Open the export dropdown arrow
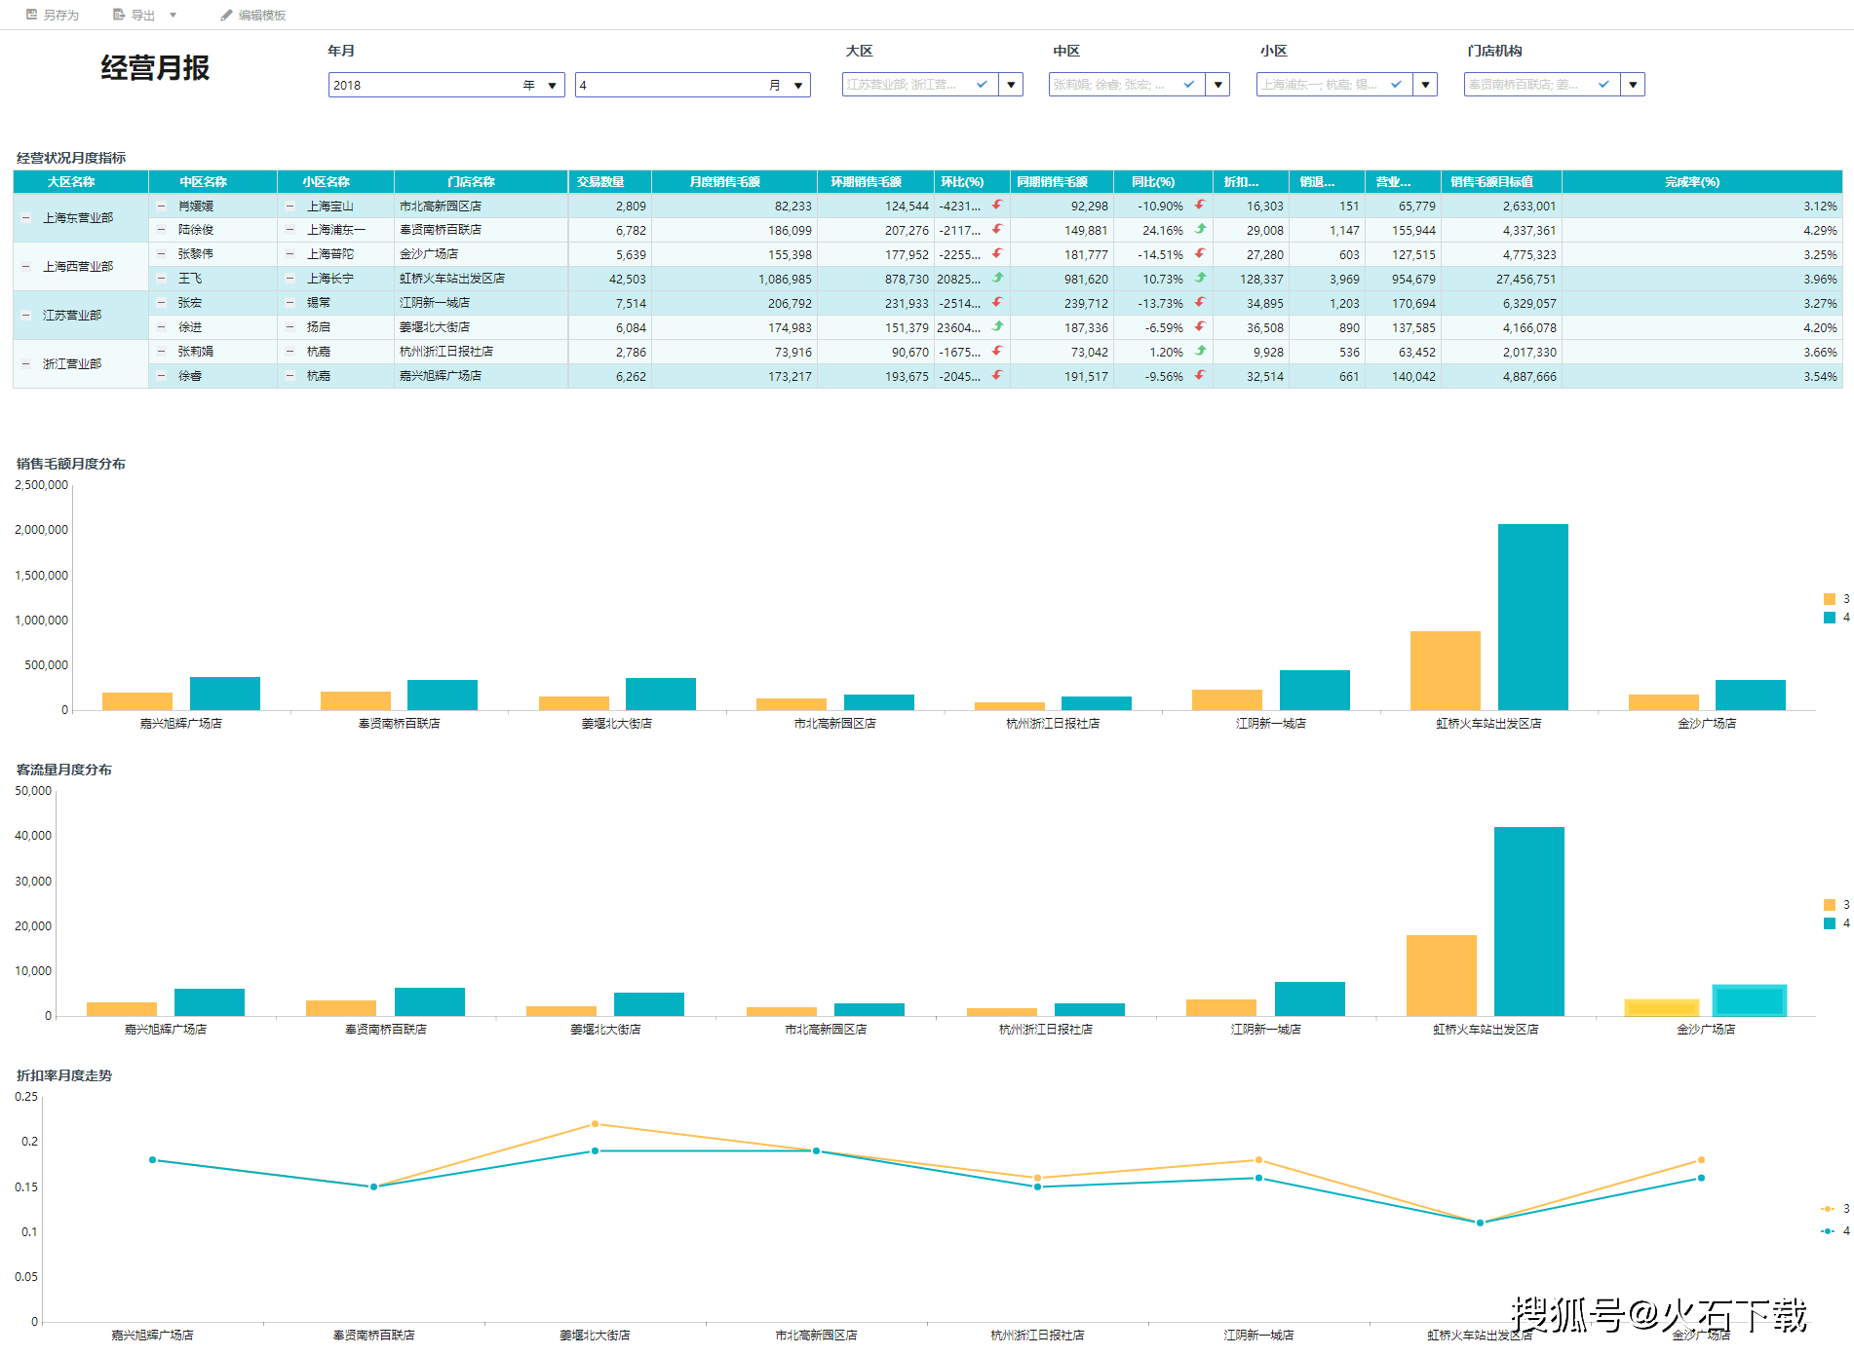Viewport: 1854px width, 1355px height. pyautogui.click(x=173, y=15)
